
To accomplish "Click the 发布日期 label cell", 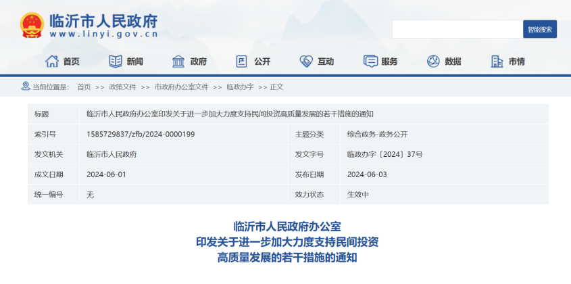I will pos(314,174).
